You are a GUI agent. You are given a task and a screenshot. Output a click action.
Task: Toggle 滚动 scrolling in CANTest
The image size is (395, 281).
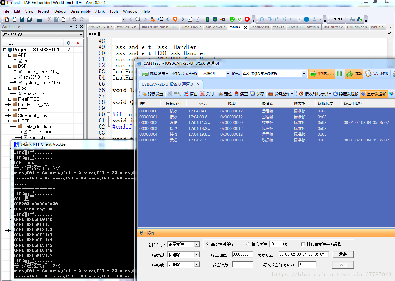(354, 74)
